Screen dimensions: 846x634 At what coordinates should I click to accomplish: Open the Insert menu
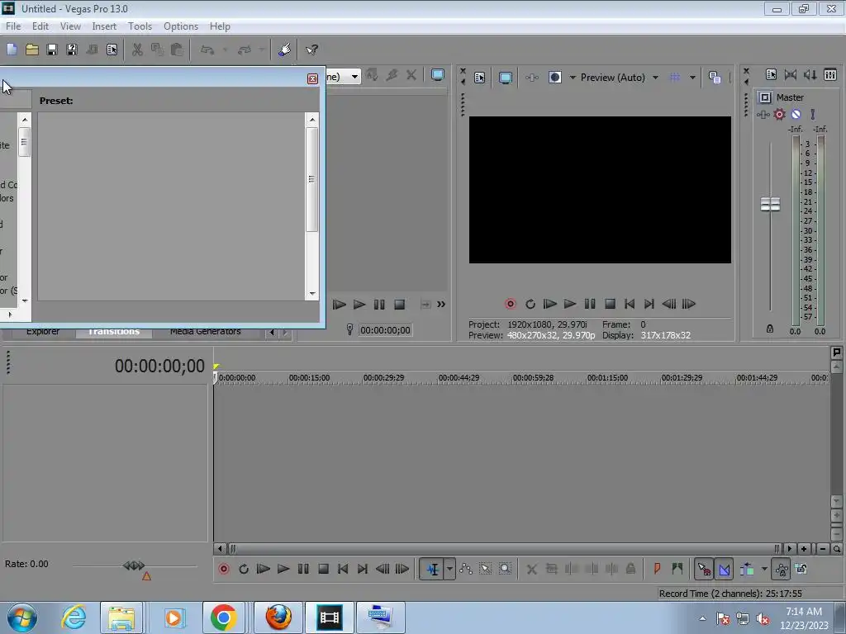tap(104, 26)
